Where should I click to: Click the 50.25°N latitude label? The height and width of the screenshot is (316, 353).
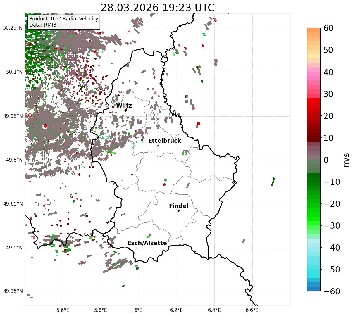(x=13, y=28)
